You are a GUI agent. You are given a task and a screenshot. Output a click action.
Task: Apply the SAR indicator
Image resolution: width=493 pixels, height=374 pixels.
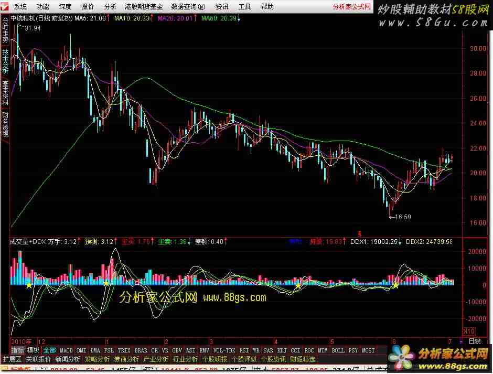pos(268,350)
